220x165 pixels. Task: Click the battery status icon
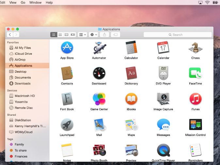point(215,2)
